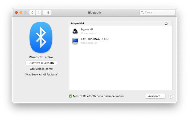Open help with the question mark button
This screenshot has height=119, width=189.
[x=170, y=96]
